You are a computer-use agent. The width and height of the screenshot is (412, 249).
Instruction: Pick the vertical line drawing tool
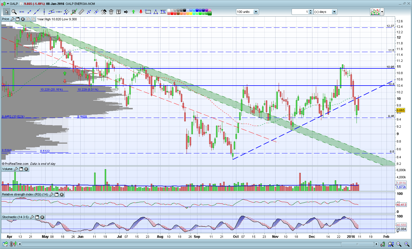(44, 12)
